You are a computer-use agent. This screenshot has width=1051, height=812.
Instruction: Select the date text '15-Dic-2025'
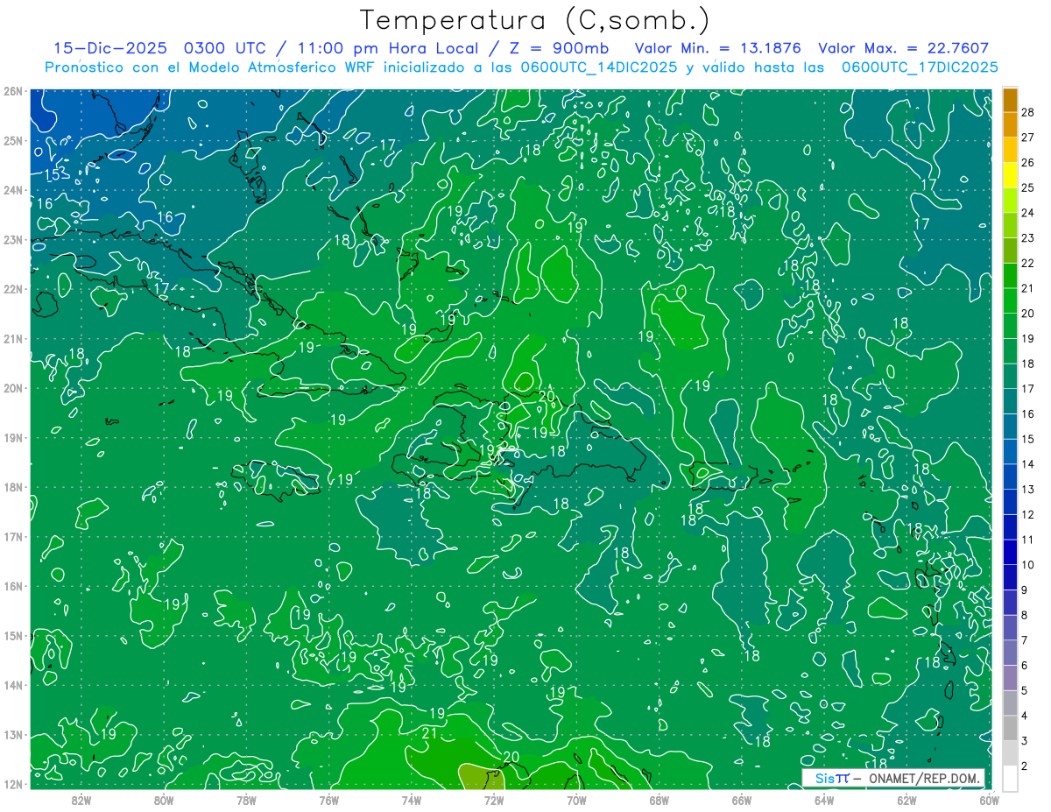tap(110, 48)
